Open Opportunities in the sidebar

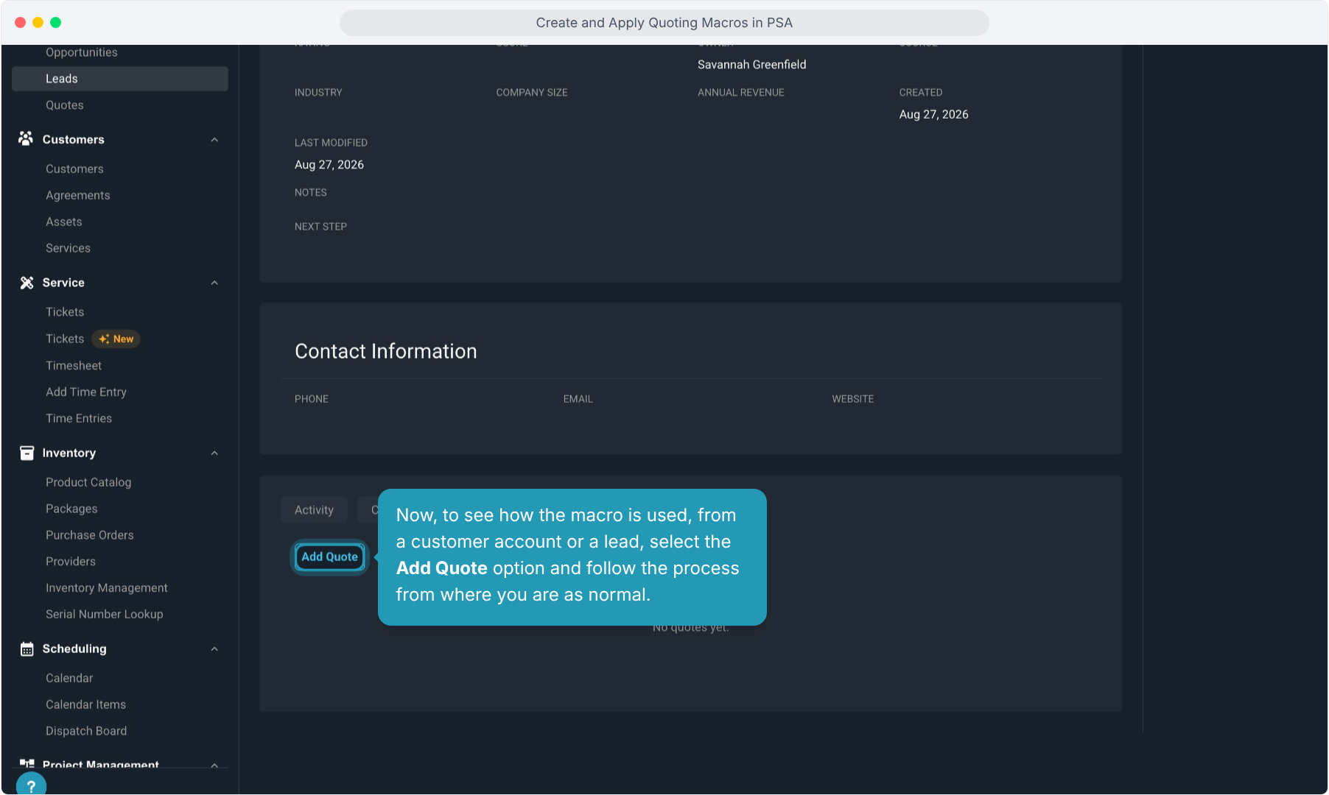(x=82, y=52)
